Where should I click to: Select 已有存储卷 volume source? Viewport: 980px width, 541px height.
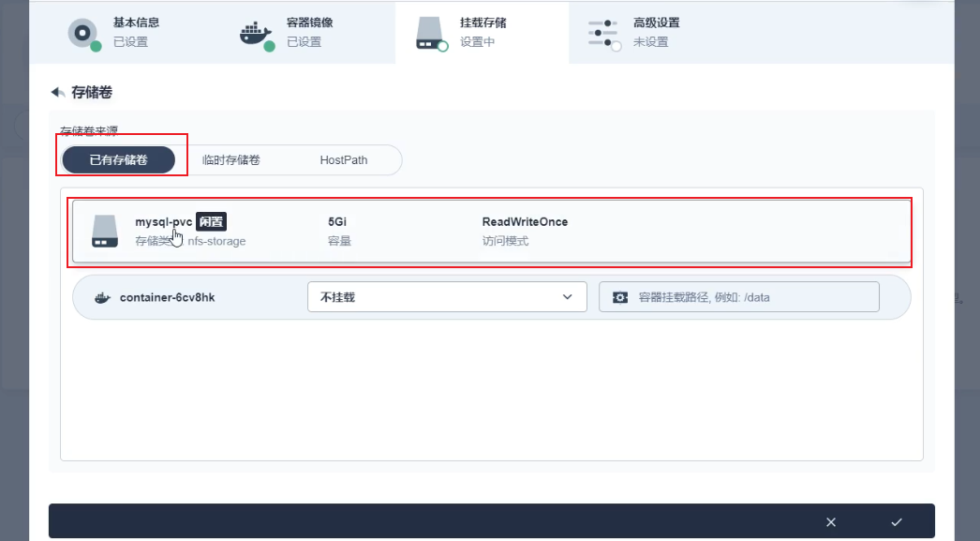(x=119, y=160)
